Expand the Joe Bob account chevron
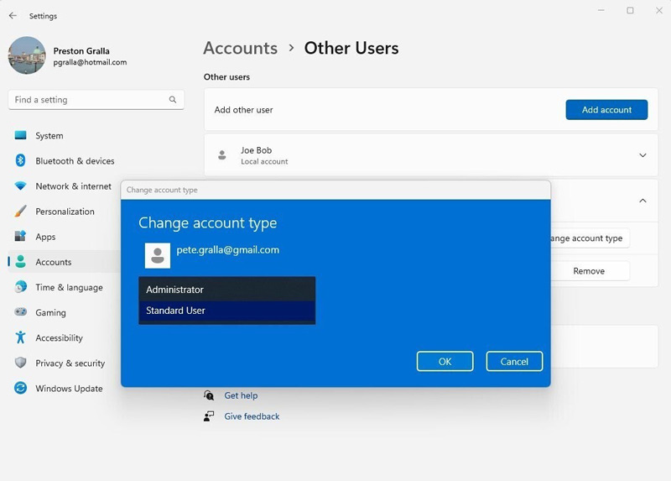This screenshot has height=481, width=671. click(642, 155)
